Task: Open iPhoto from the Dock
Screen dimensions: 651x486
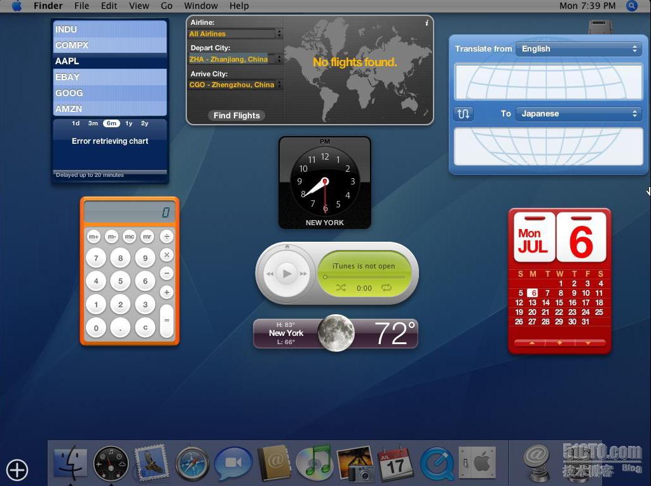Action: (355, 463)
